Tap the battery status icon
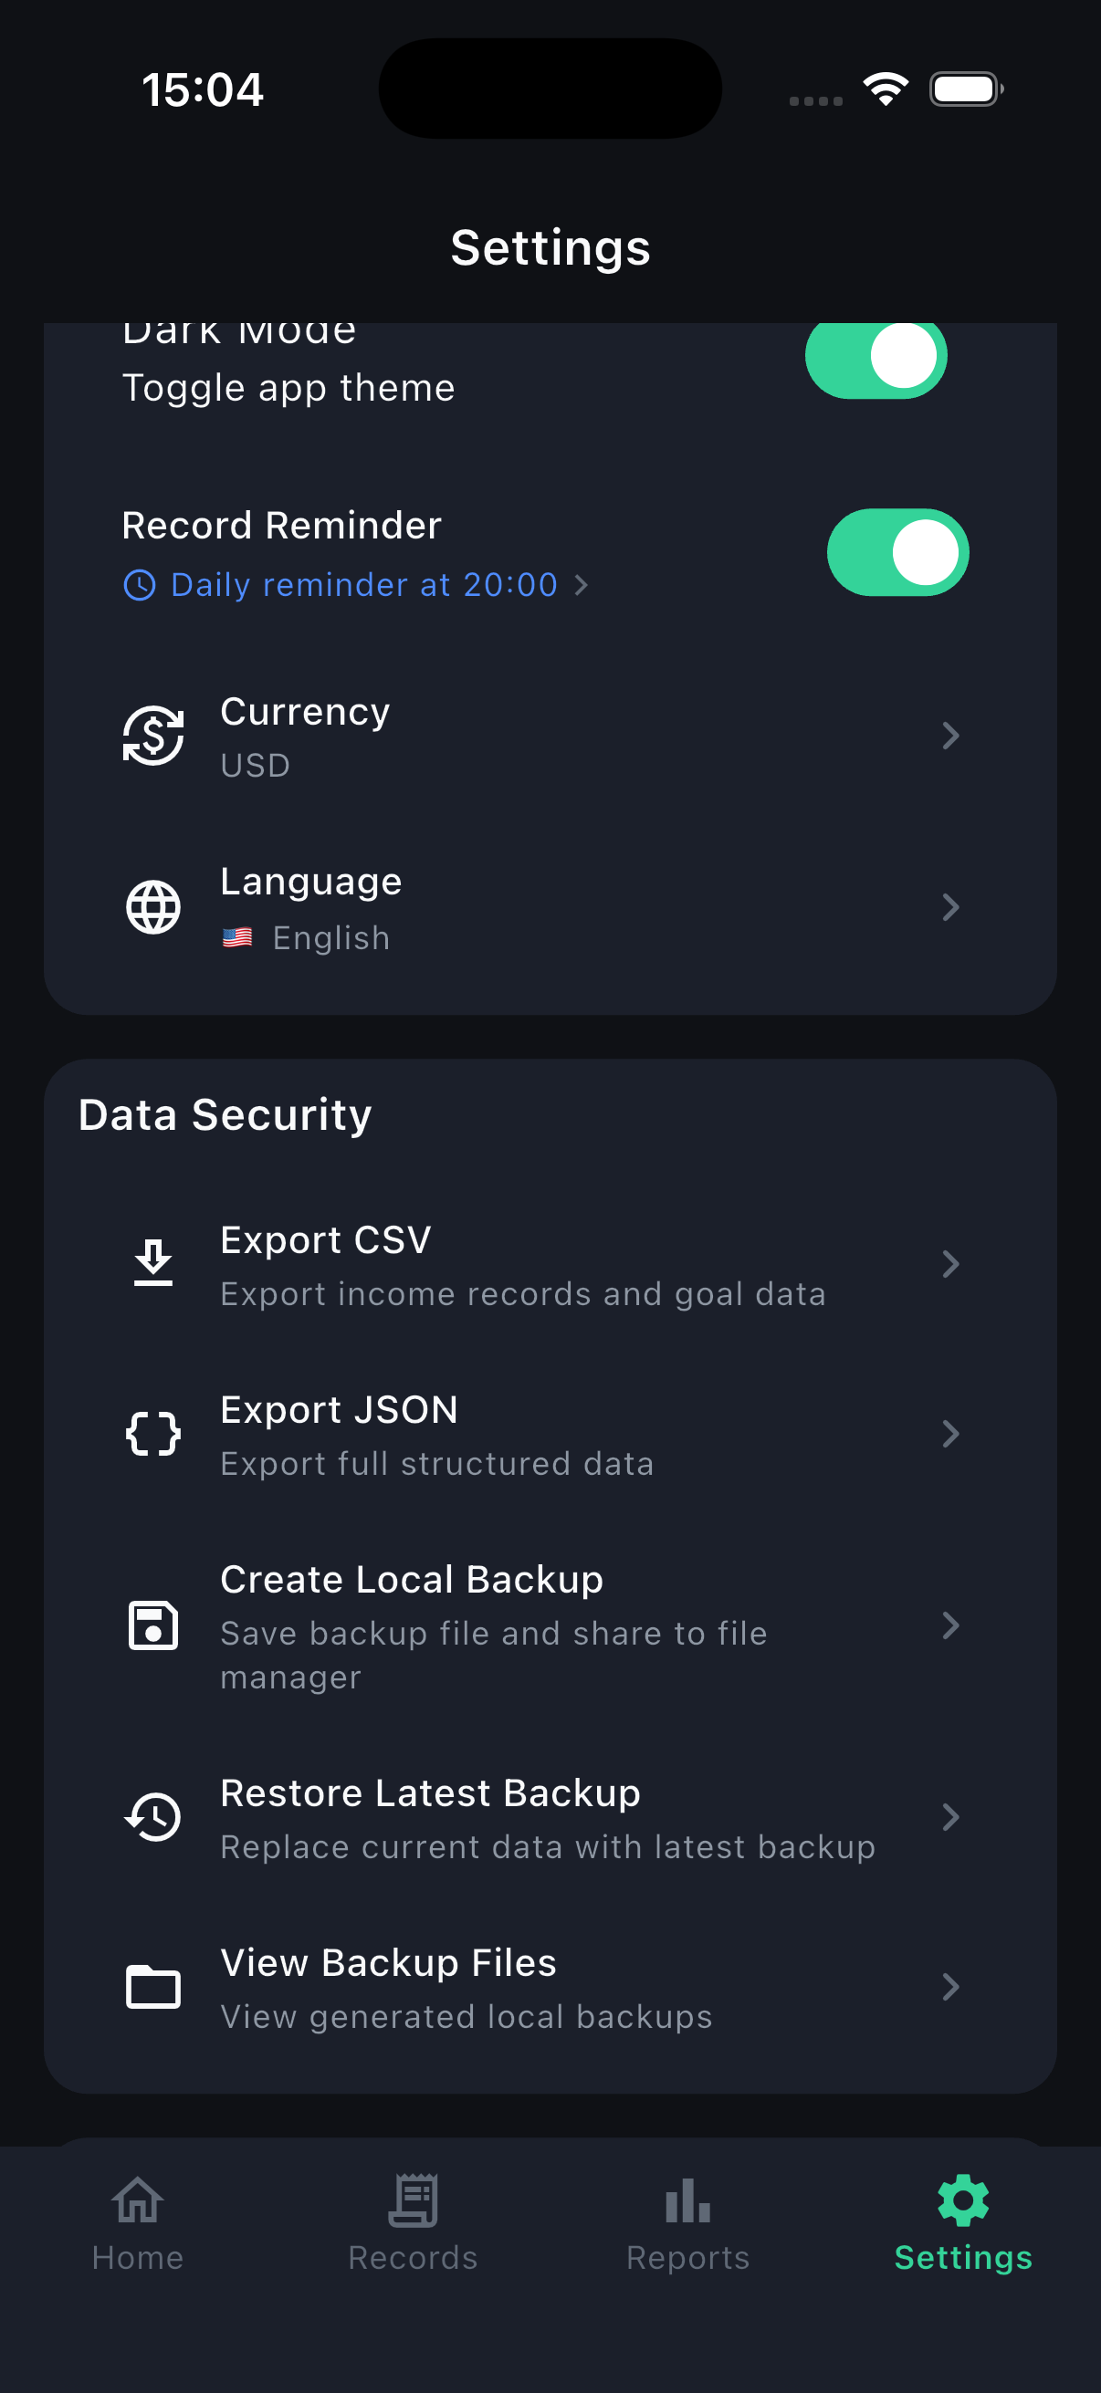Viewport: 1101px width, 2393px height. 966,89
